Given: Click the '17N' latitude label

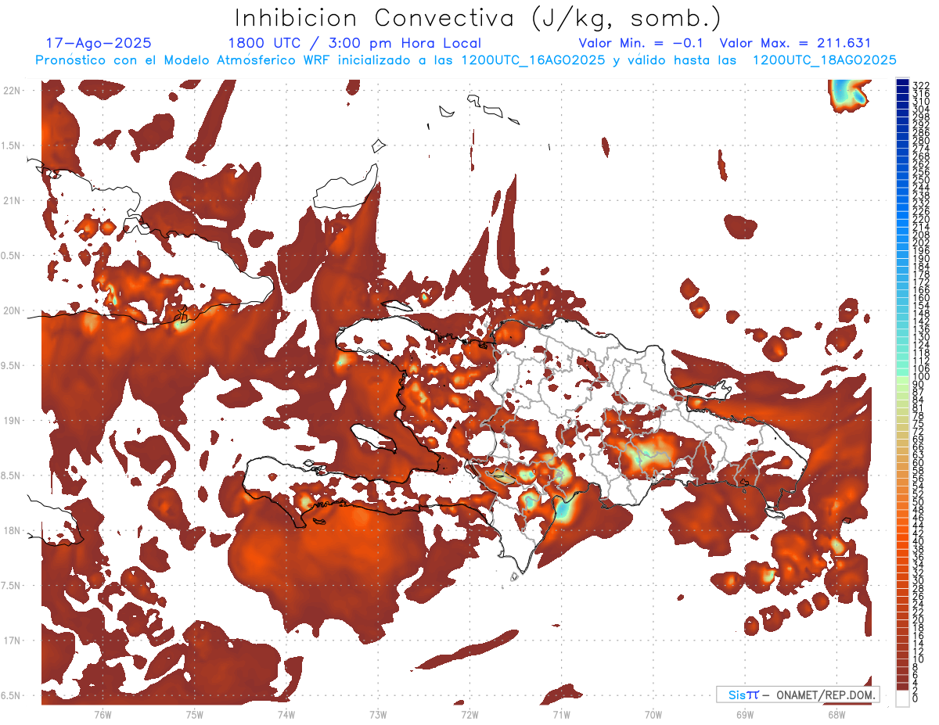Looking at the screenshot, I should tap(11, 641).
